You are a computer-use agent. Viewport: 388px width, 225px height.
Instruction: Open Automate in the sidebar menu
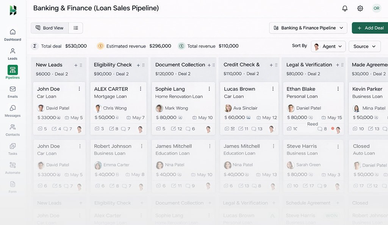pos(13,167)
